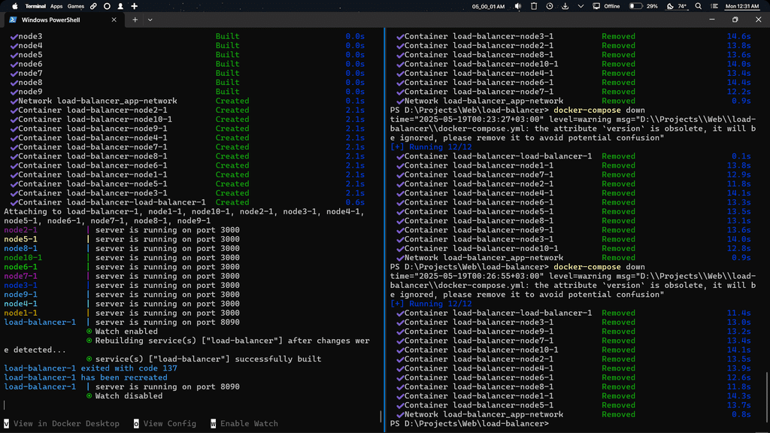Expand the new tab profile dropdown

click(x=150, y=20)
